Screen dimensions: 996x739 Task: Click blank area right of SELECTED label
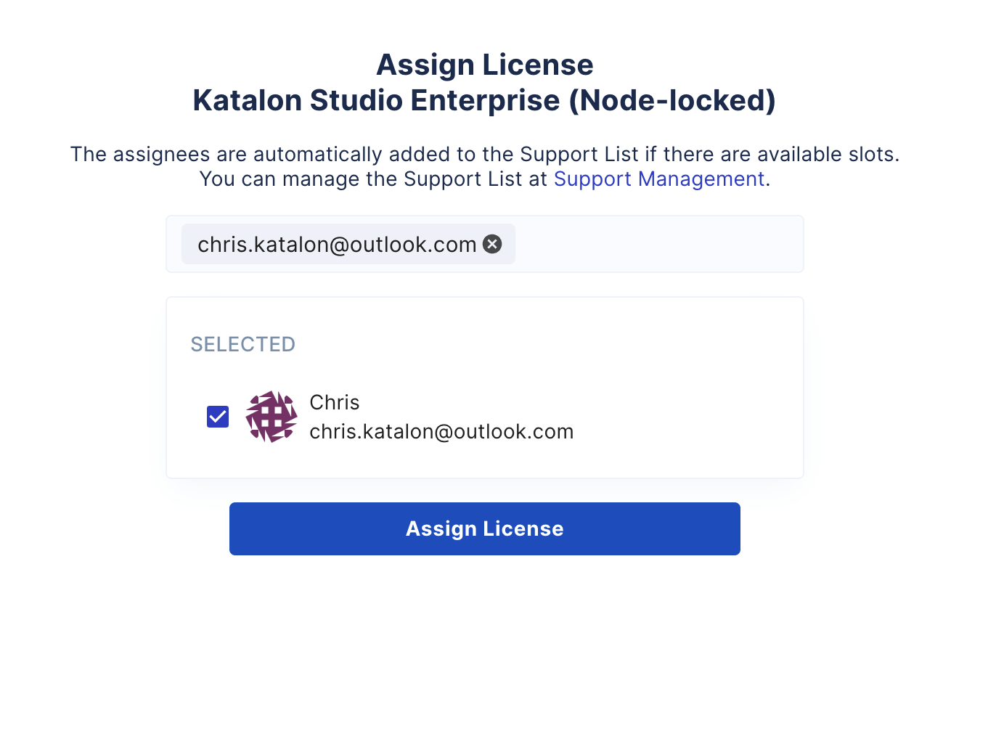[x=544, y=344]
